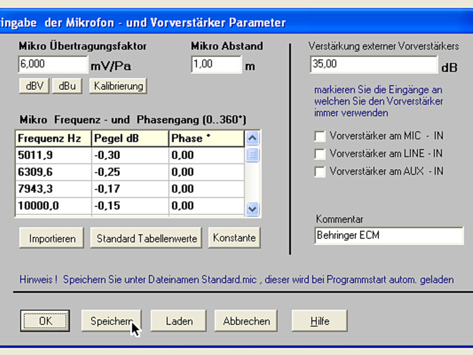The height and width of the screenshot is (355, 473).
Task: Enable Vorverstärker am MIC - IN checkbox
Action: point(319,136)
